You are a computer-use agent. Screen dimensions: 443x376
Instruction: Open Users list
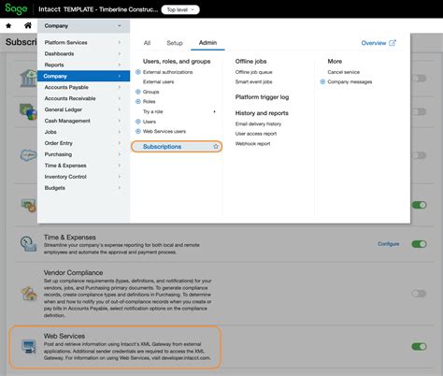point(150,122)
